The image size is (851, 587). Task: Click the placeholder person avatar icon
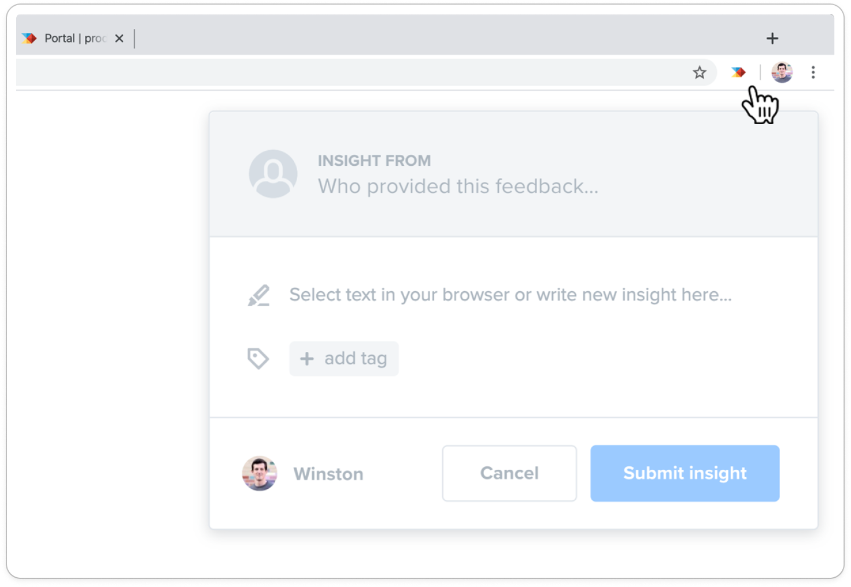pyautogui.click(x=273, y=174)
